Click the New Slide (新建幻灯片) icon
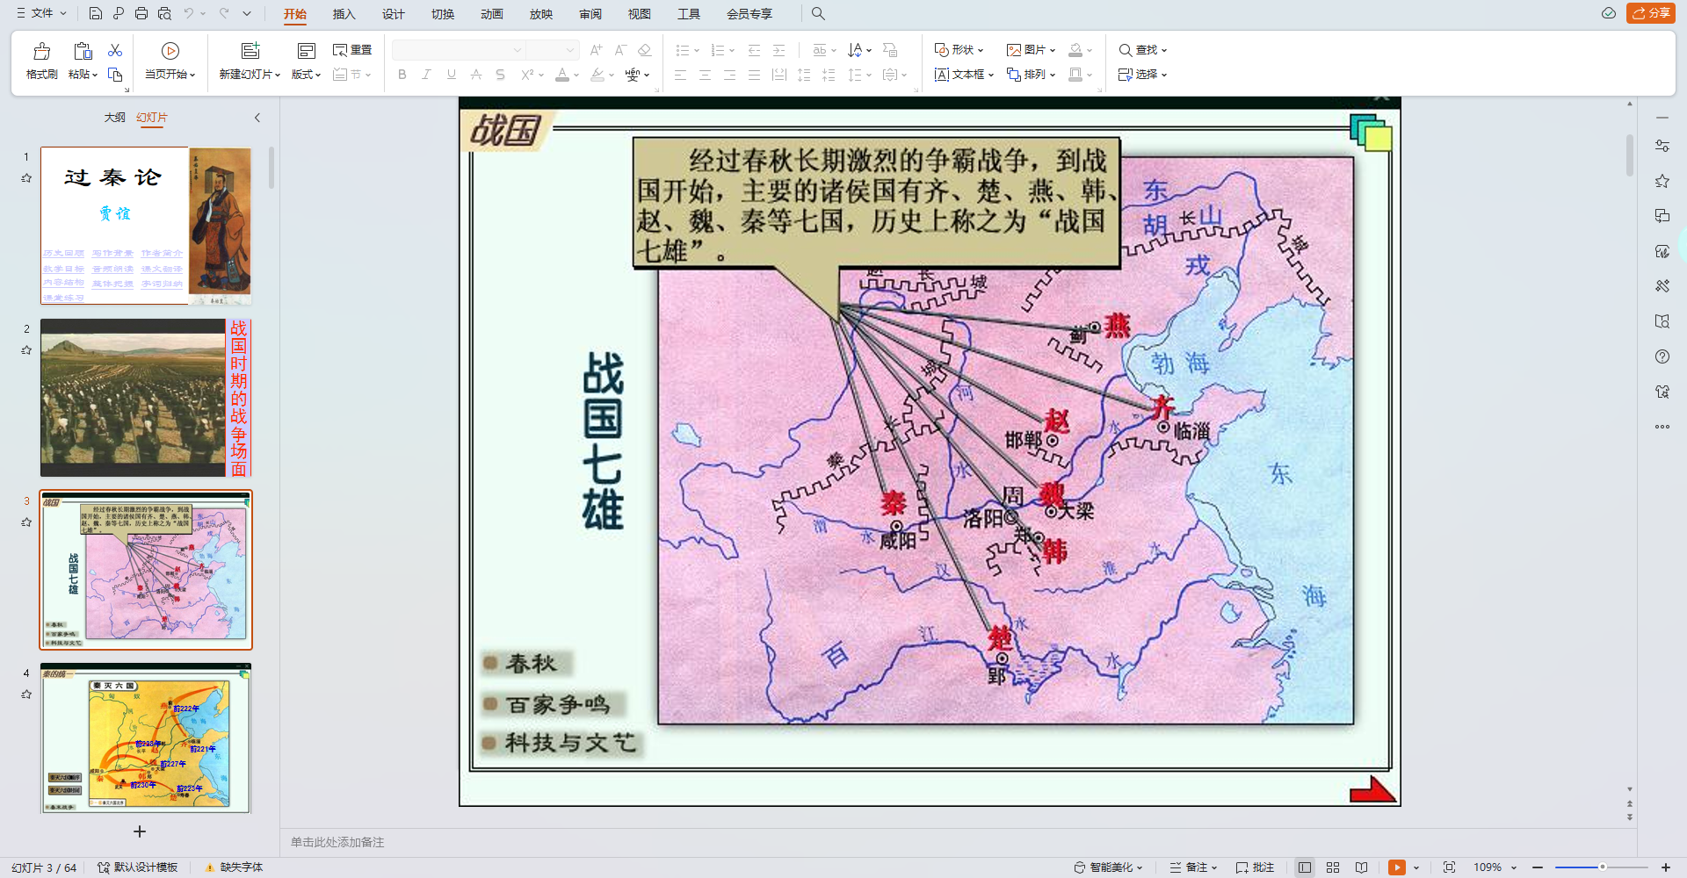The image size is (1687, 878). 250,52
